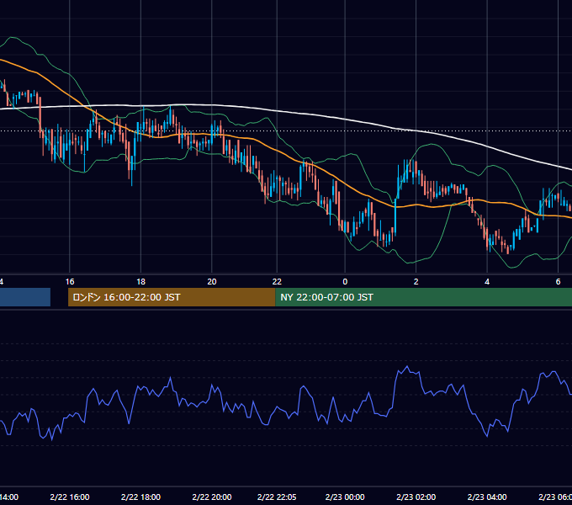This screenshot has width=572, height=505.
Task: Click the 20 hour axis label
Action: 212,282
